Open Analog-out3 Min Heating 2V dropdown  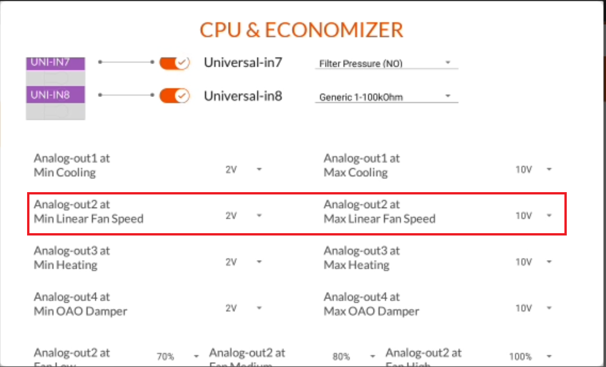tap(260, 262)
